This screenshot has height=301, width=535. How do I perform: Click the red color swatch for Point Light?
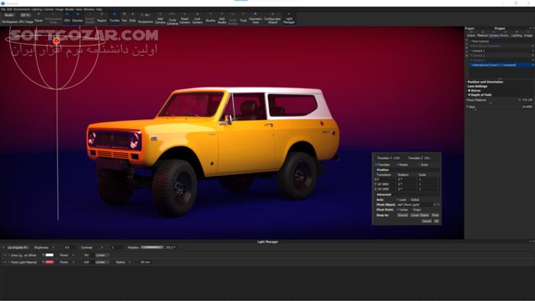pyautogui.click(x=50, y=262)
